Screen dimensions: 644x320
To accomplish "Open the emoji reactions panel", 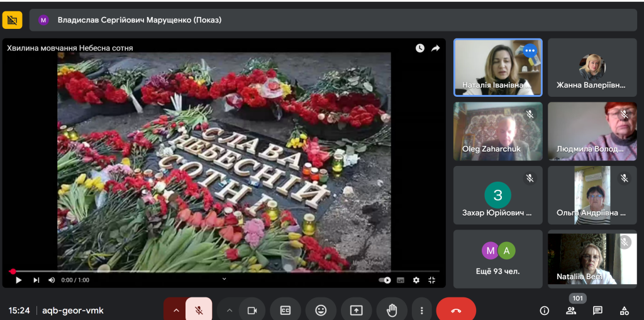I will pos(321,310).
